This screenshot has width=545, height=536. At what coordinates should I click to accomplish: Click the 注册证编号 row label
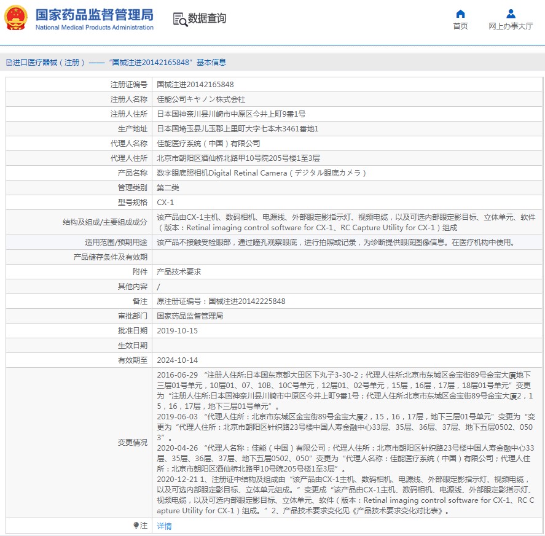[128, 84]
